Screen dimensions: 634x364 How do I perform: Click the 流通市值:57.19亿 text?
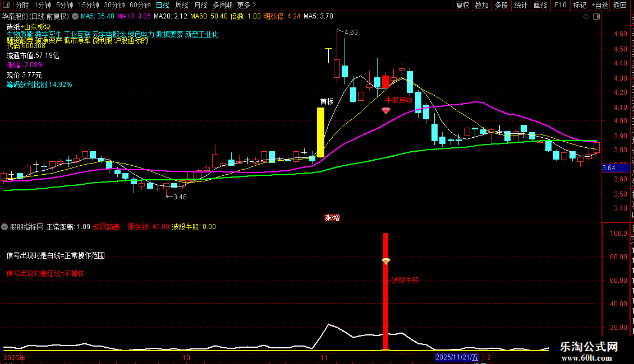coord(33,55)
